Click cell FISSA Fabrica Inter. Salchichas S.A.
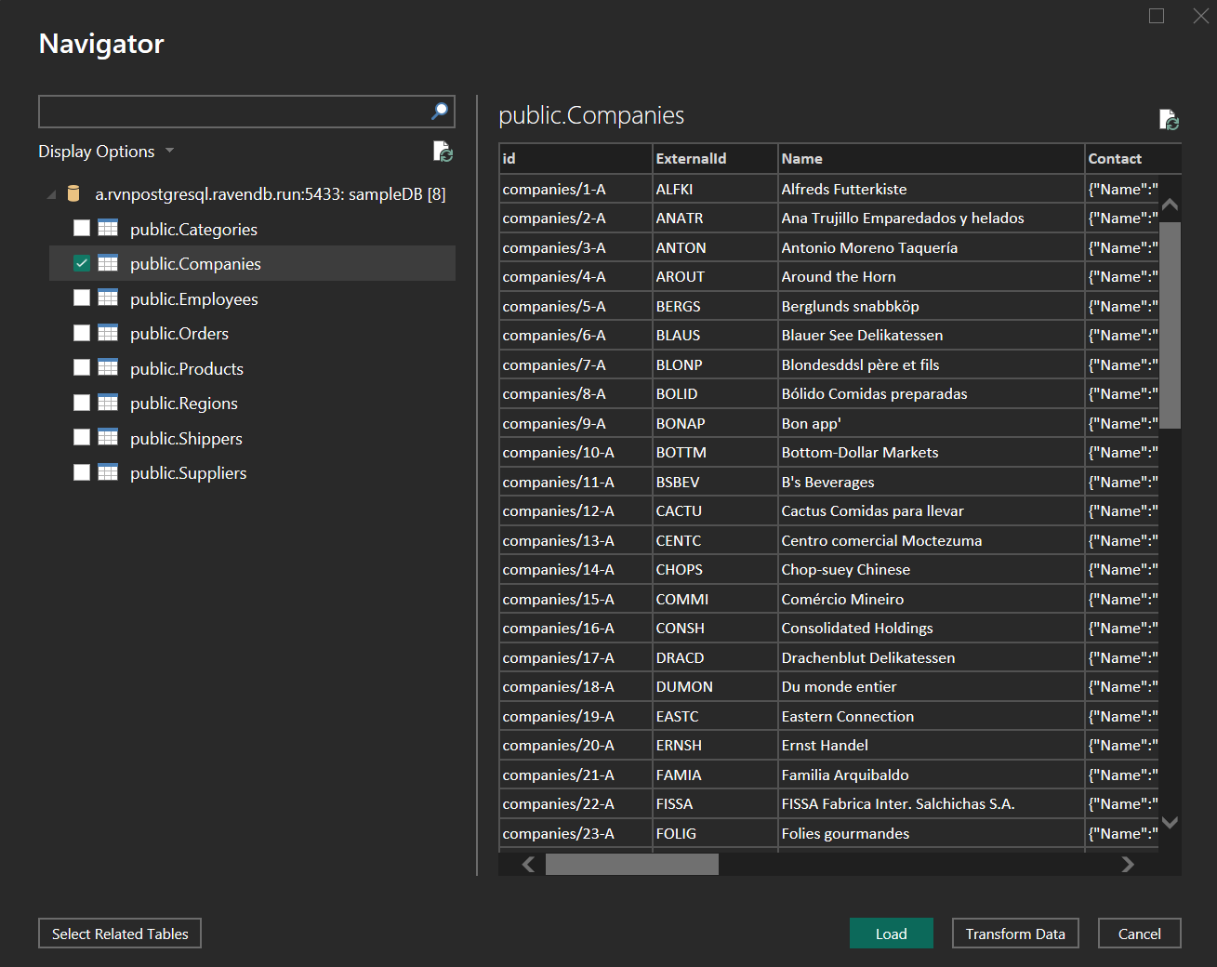Viewport: 1217px width, 967px height. tap(931, 803)
